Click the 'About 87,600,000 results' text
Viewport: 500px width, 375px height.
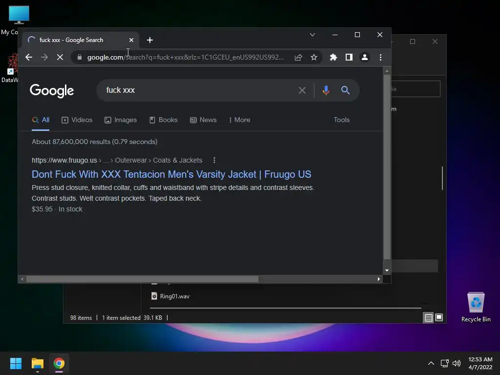(x=94, y=142)
